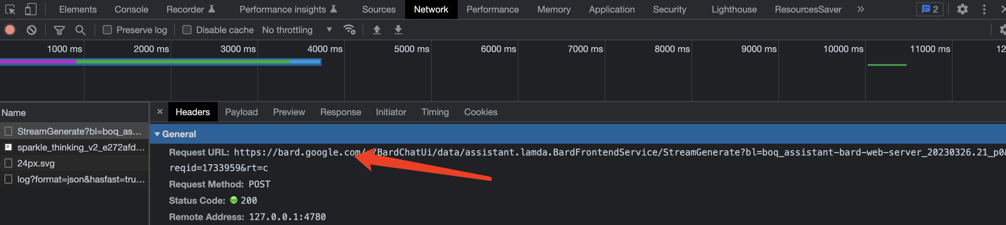Image resolution: width=1006 pixels, height=225 pixels.
Task: Open the Response detail tab
Action: (x=340, y=112)
